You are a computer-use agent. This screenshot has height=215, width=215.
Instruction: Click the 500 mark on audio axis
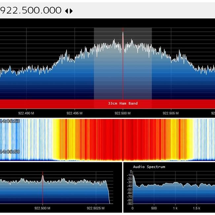point(154,208)
